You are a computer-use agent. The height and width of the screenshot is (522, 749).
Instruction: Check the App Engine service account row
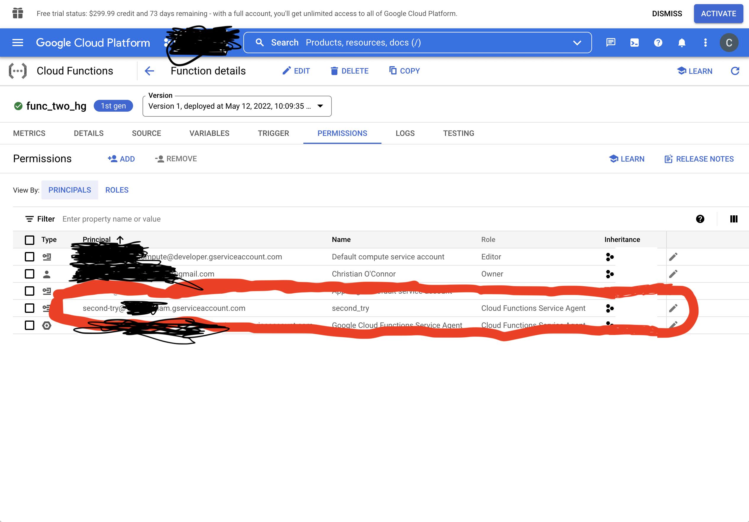pos(30,291)
